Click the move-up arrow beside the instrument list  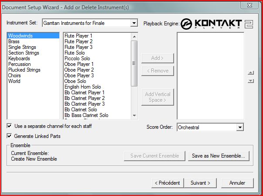click(x=250, y=73)
